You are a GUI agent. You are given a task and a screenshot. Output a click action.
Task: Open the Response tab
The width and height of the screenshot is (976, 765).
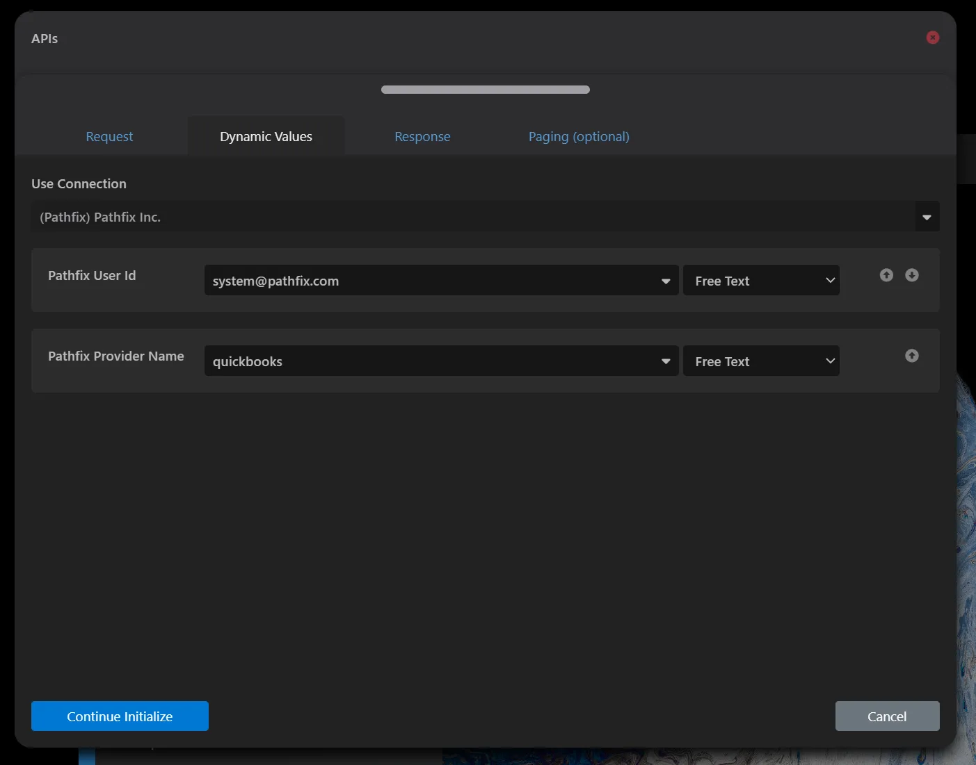pyautogui.click(x=422, y=136)
